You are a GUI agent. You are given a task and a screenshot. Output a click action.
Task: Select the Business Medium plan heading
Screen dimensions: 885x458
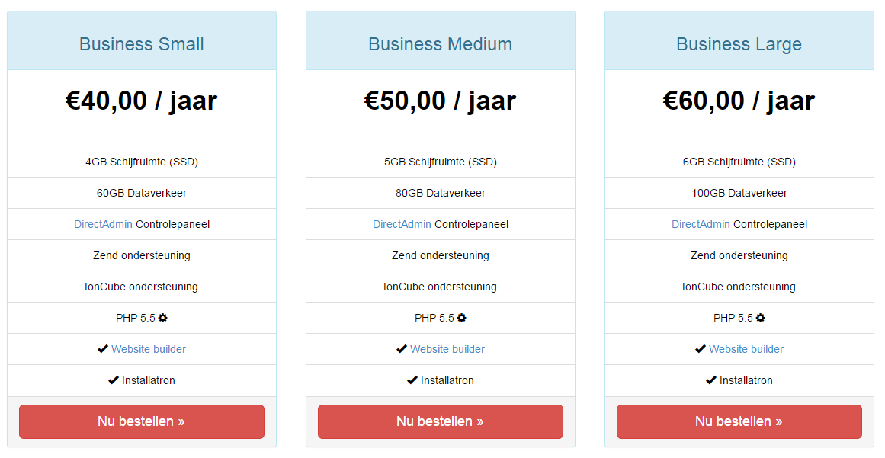pos(441,44)
